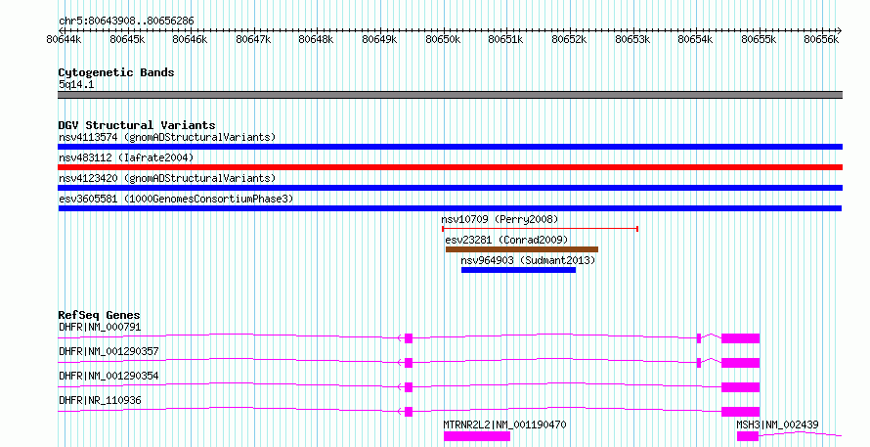Image resolution: width=870 pixels, height=447 pixels.
Task: Open the DHFR|NM_000791 gene label
Action: click(100, 327)
